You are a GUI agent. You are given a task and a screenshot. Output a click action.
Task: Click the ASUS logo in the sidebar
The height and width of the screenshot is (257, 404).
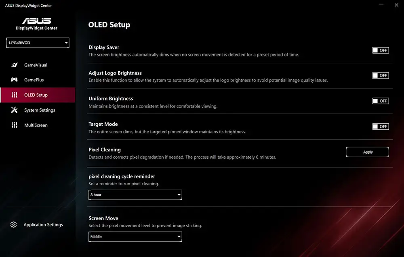[36, 21]
